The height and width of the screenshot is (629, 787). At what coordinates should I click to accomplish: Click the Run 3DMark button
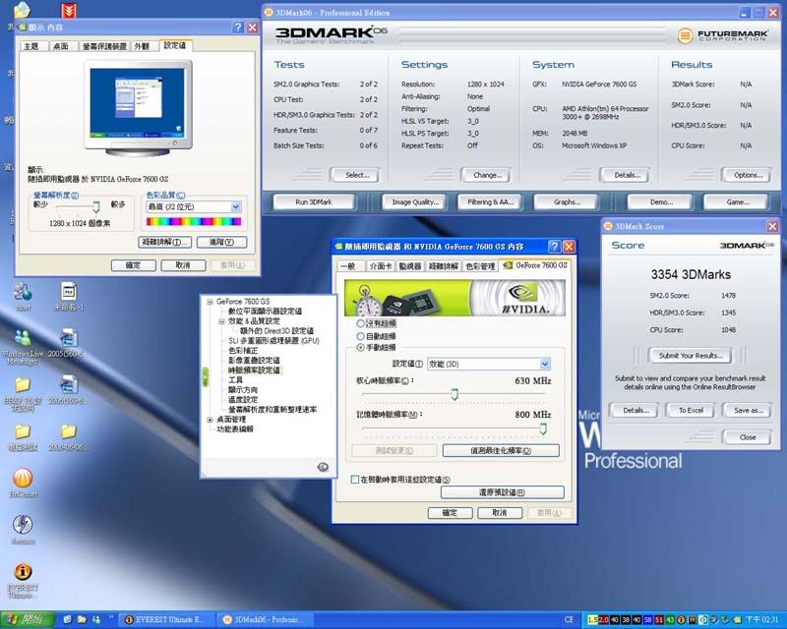pyautogui.click(x=314, y=202)
